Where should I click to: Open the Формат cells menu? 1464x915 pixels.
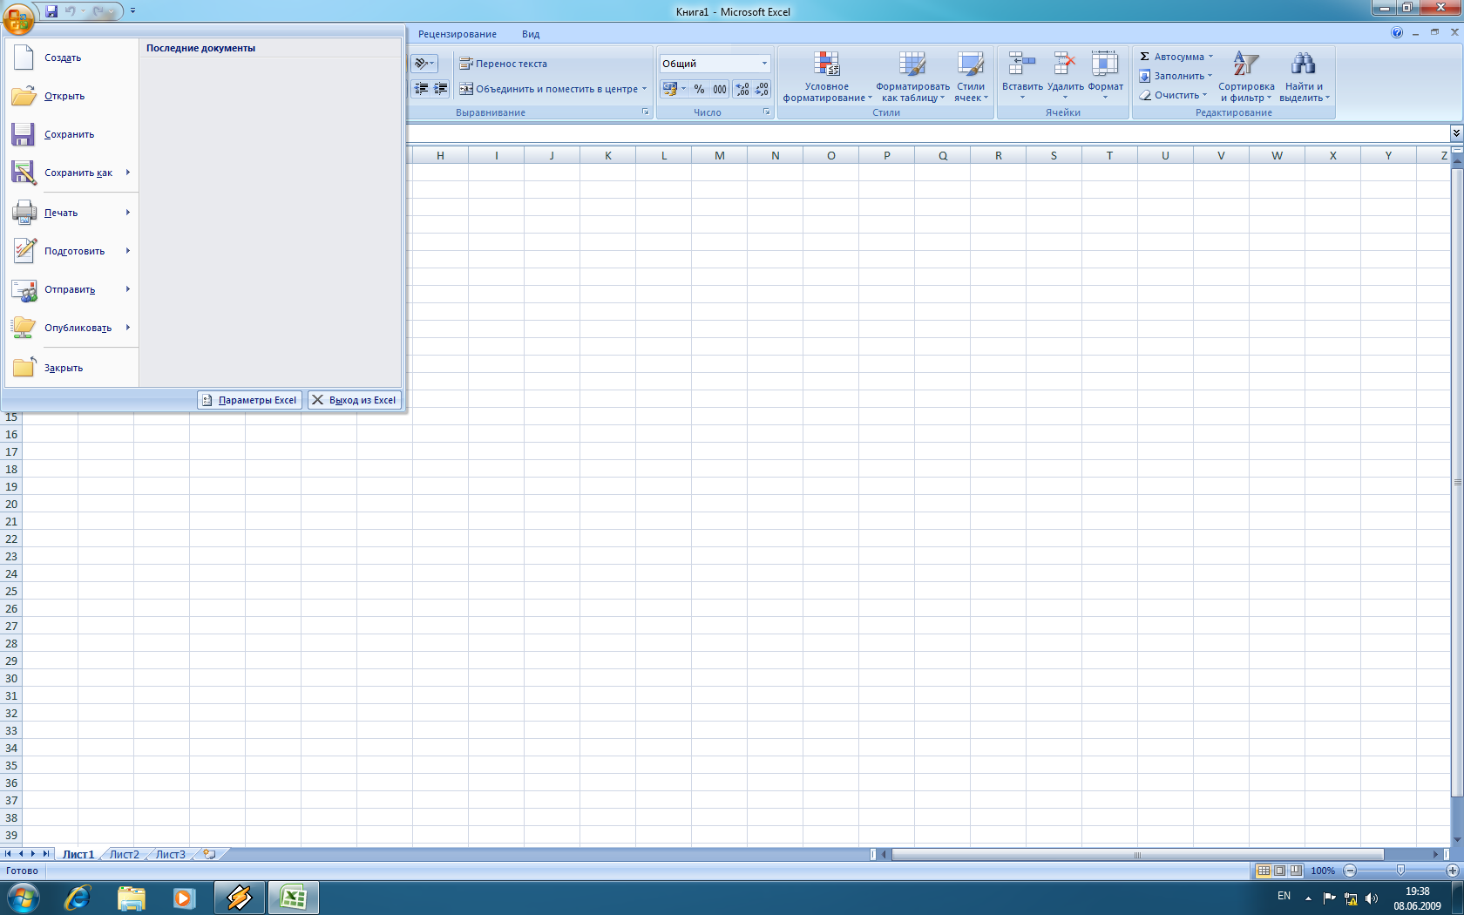pyautogui.click(x=1105, y=75)
